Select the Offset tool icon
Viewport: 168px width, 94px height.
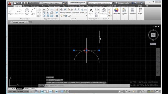pos(57,16)
